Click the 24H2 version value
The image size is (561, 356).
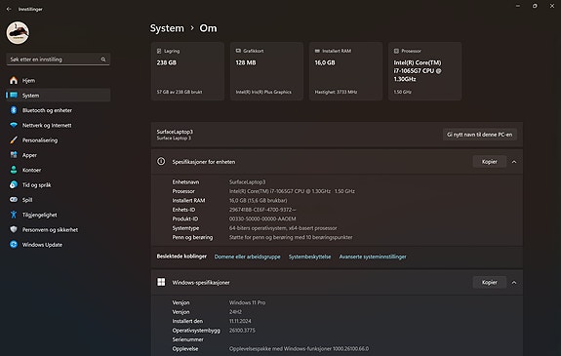coord(235,312)
